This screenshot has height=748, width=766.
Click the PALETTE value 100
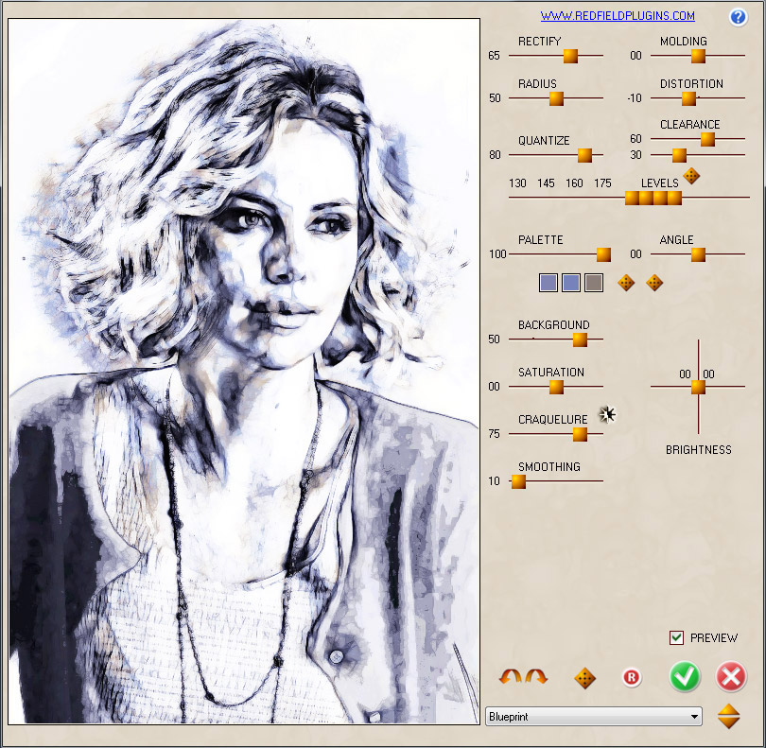[x=497, y=254]
